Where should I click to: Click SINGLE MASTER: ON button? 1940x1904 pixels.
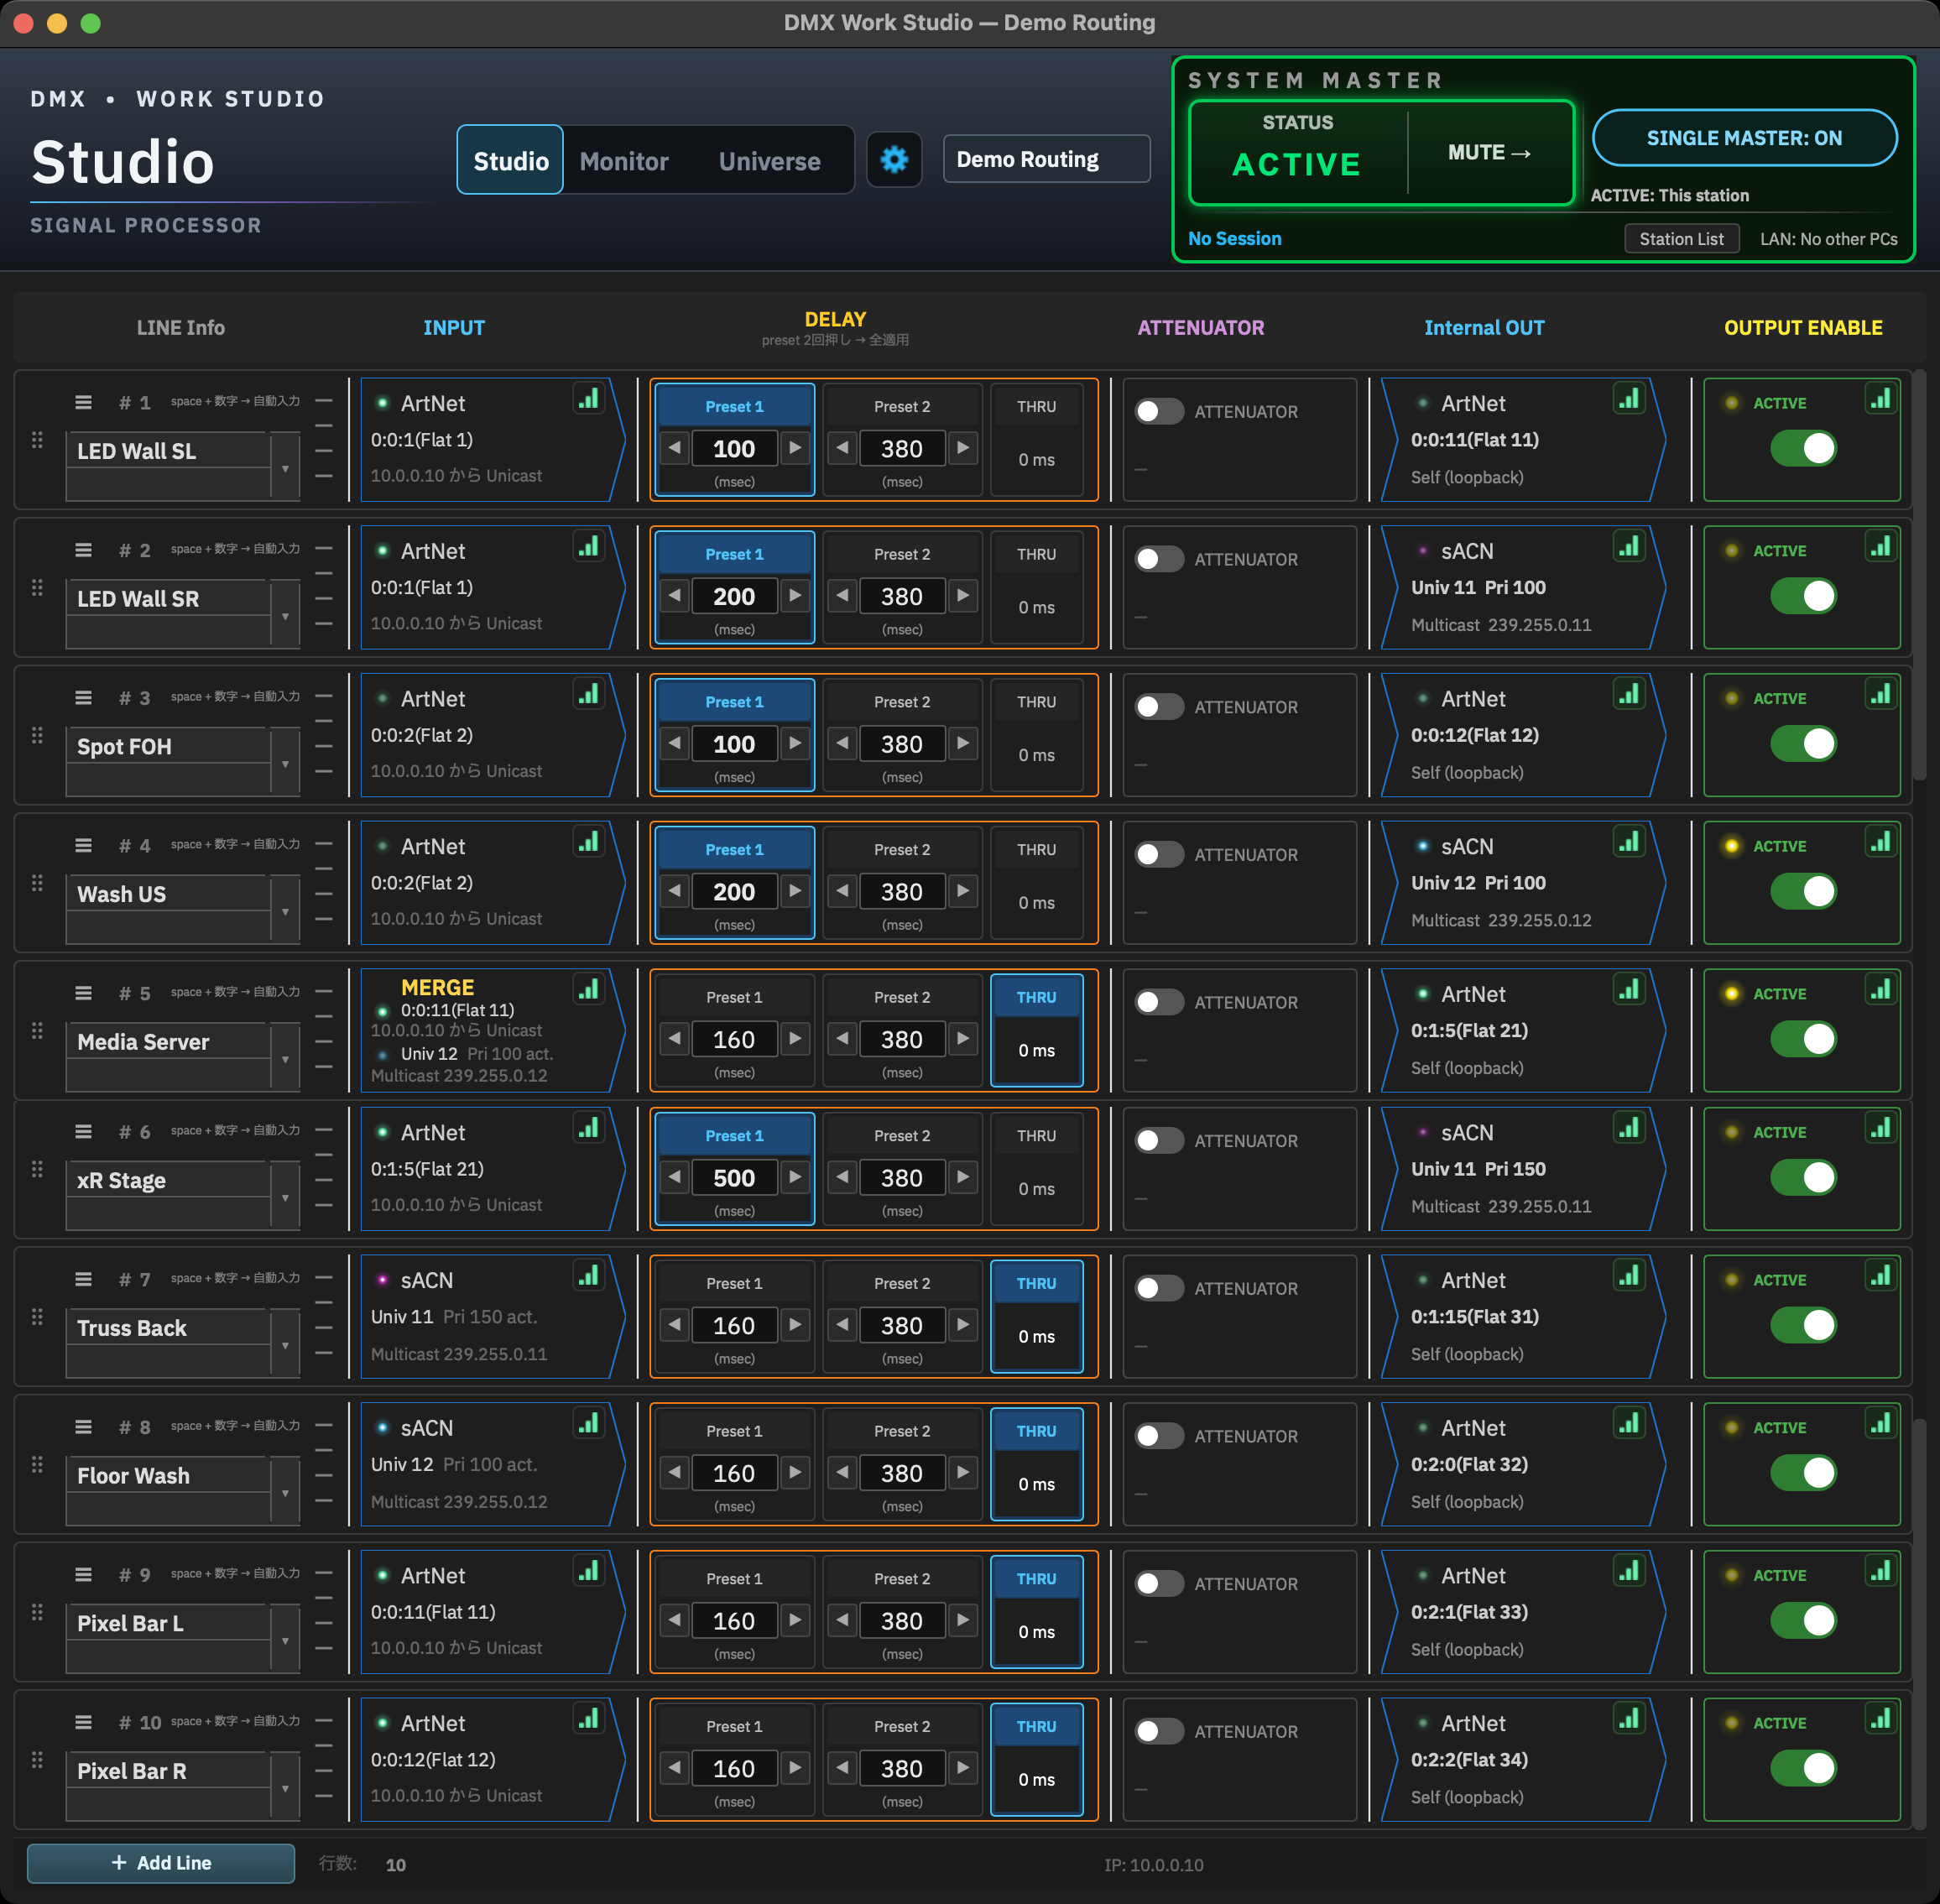[1744, 138]
